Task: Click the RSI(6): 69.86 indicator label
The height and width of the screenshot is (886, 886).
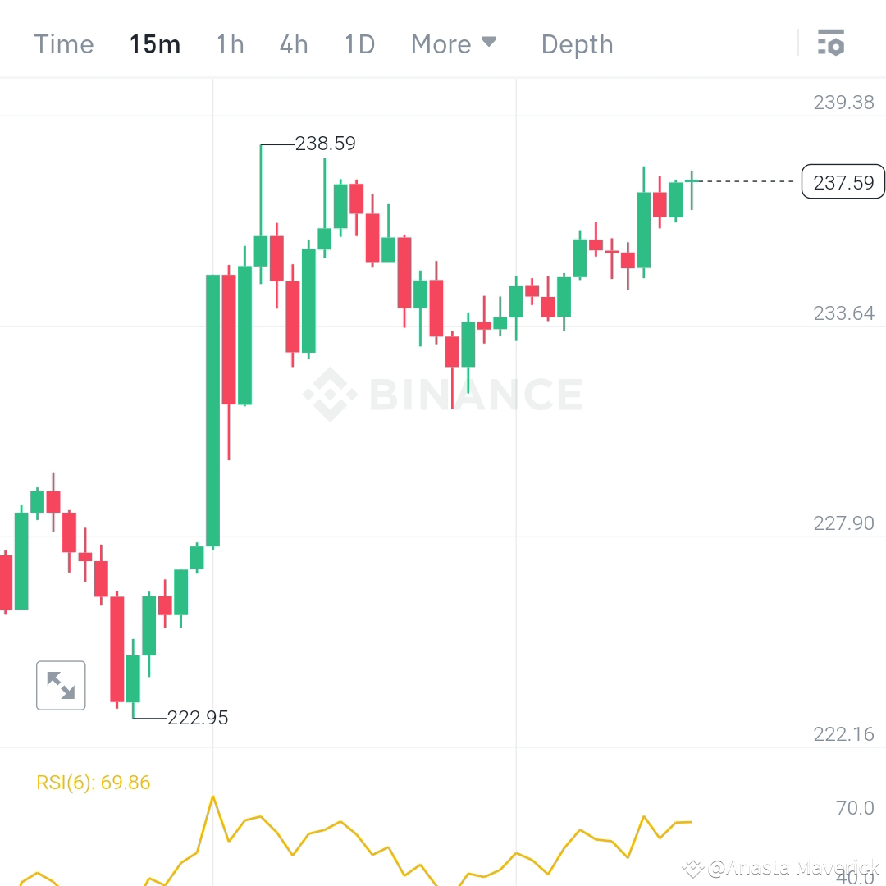Action: (x=94, y=782)
